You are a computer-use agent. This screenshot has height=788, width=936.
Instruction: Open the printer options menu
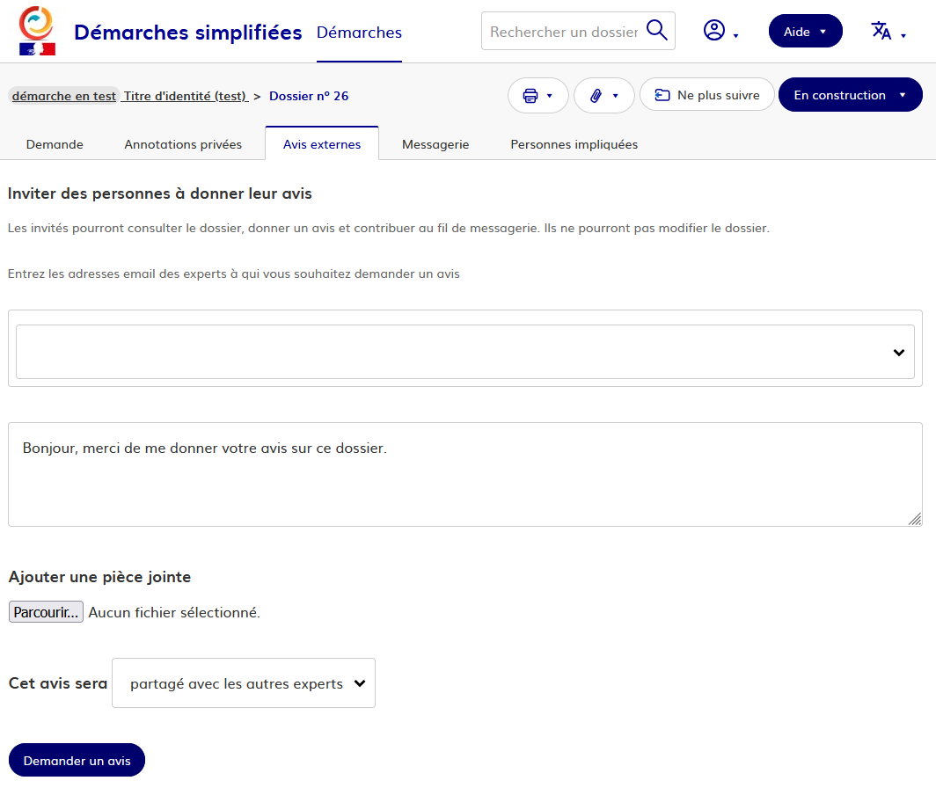537,95
